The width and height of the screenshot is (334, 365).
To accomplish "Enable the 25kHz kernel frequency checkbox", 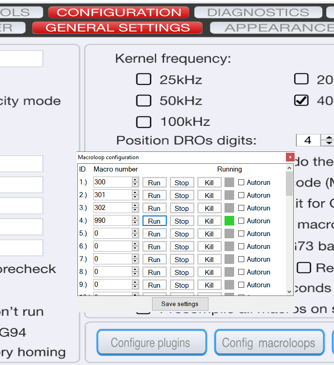I will click(x=144, y=80).
